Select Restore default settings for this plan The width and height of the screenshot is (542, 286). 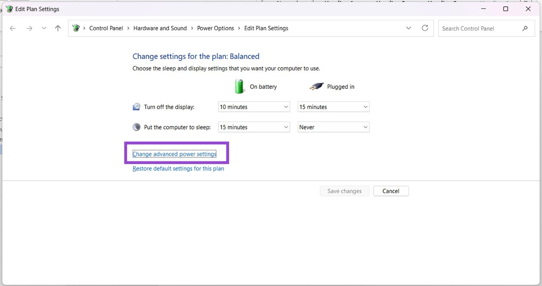click(178, 168)
